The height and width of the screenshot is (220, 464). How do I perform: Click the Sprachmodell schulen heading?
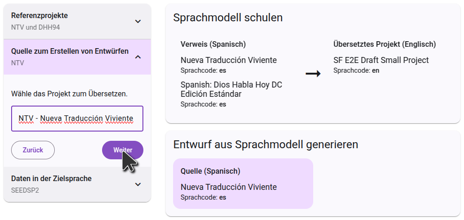[228, 18]
